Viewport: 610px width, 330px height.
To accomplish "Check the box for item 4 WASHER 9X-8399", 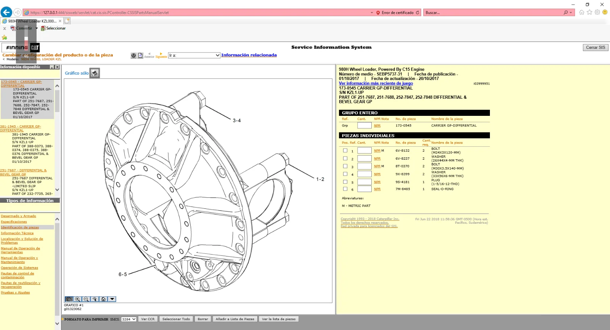I will click(x=345, y=174).
